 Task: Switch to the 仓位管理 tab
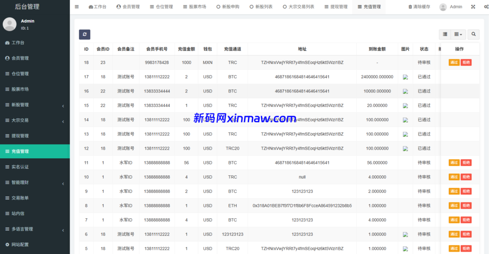(161, 7)
